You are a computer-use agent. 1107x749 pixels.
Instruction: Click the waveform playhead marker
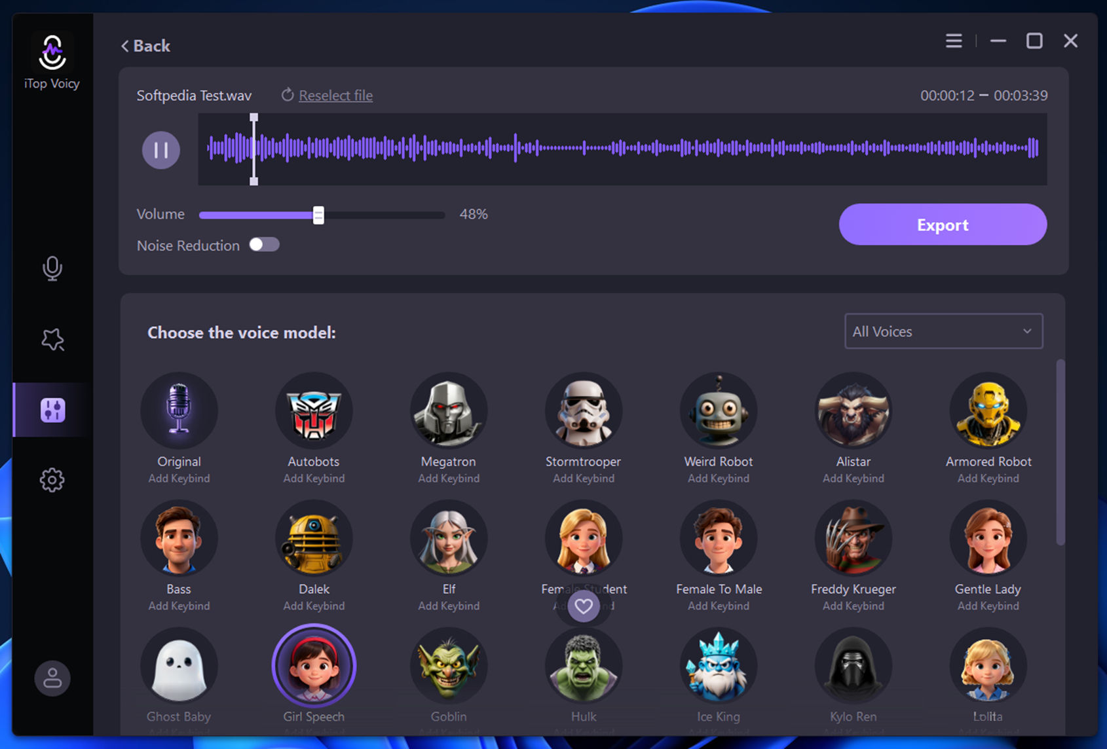tap(253, 149)
